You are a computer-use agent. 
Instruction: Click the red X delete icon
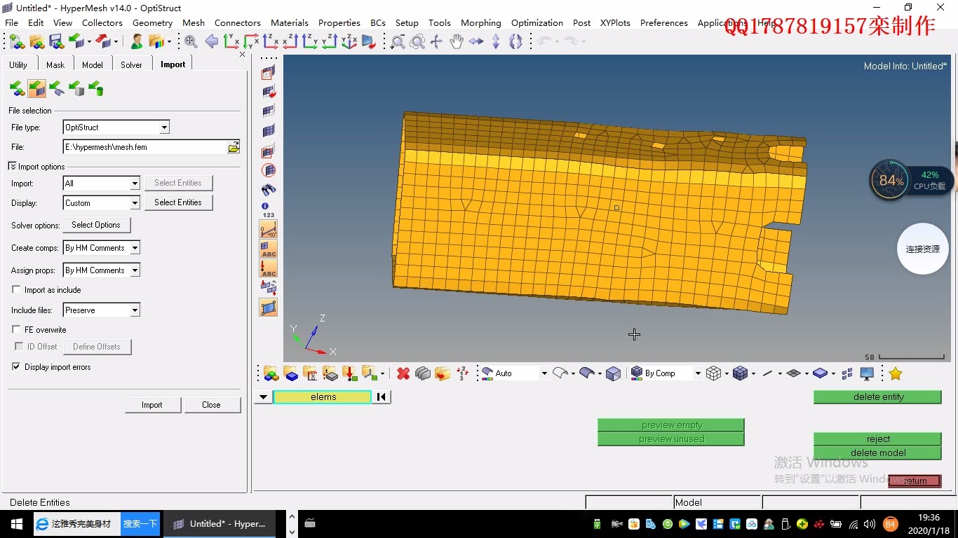pyautogui.click(x=403, y=374)
